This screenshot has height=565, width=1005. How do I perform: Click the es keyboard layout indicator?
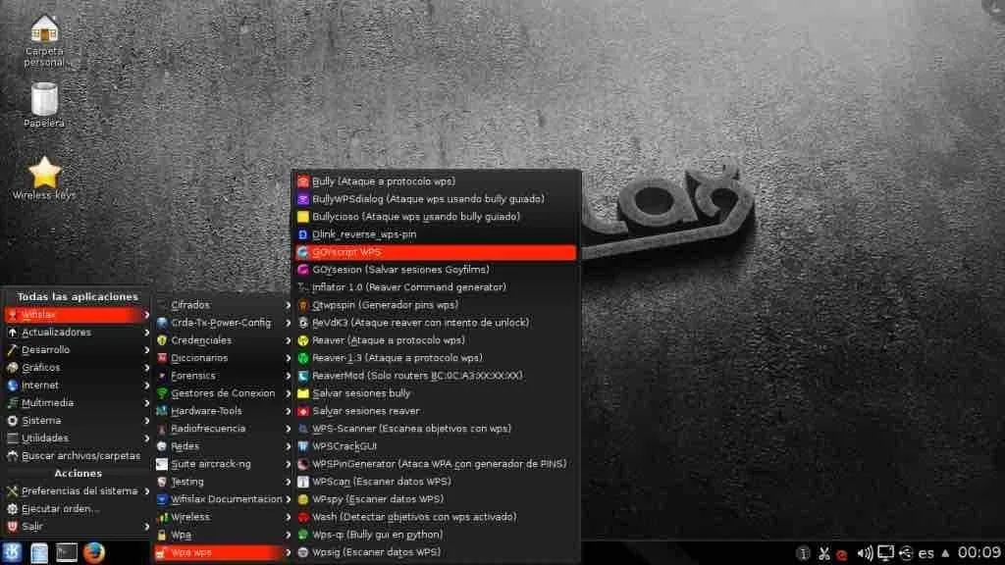click(926, 553)
